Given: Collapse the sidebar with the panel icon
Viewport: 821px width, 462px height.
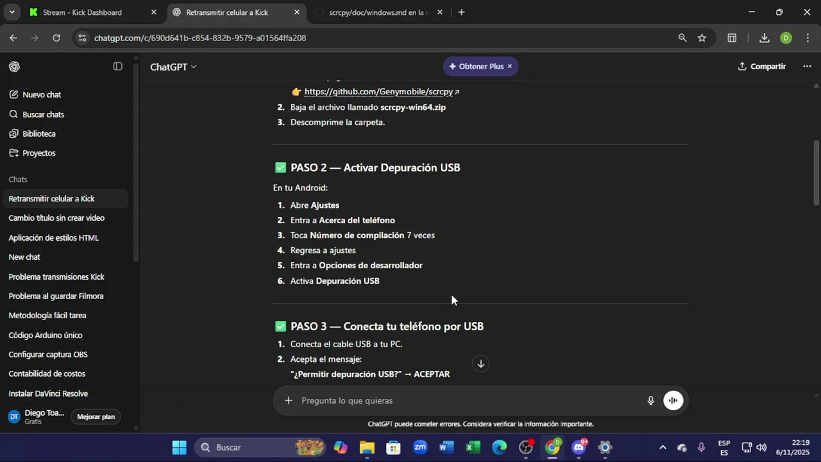Looking at the screenshot, I should (x=117, y=66).
